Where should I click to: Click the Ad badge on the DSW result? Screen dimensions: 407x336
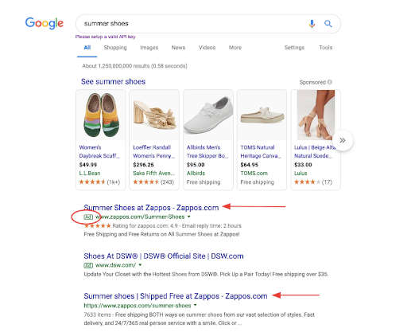[88, 265]
